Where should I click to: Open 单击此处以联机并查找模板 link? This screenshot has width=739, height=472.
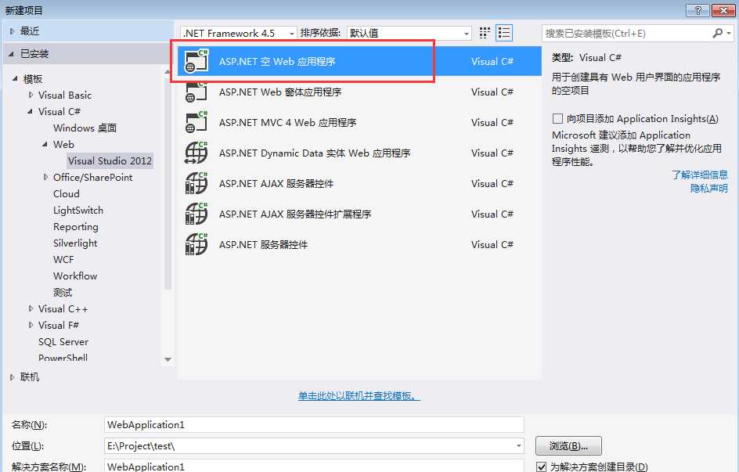(x=359, y=396)
